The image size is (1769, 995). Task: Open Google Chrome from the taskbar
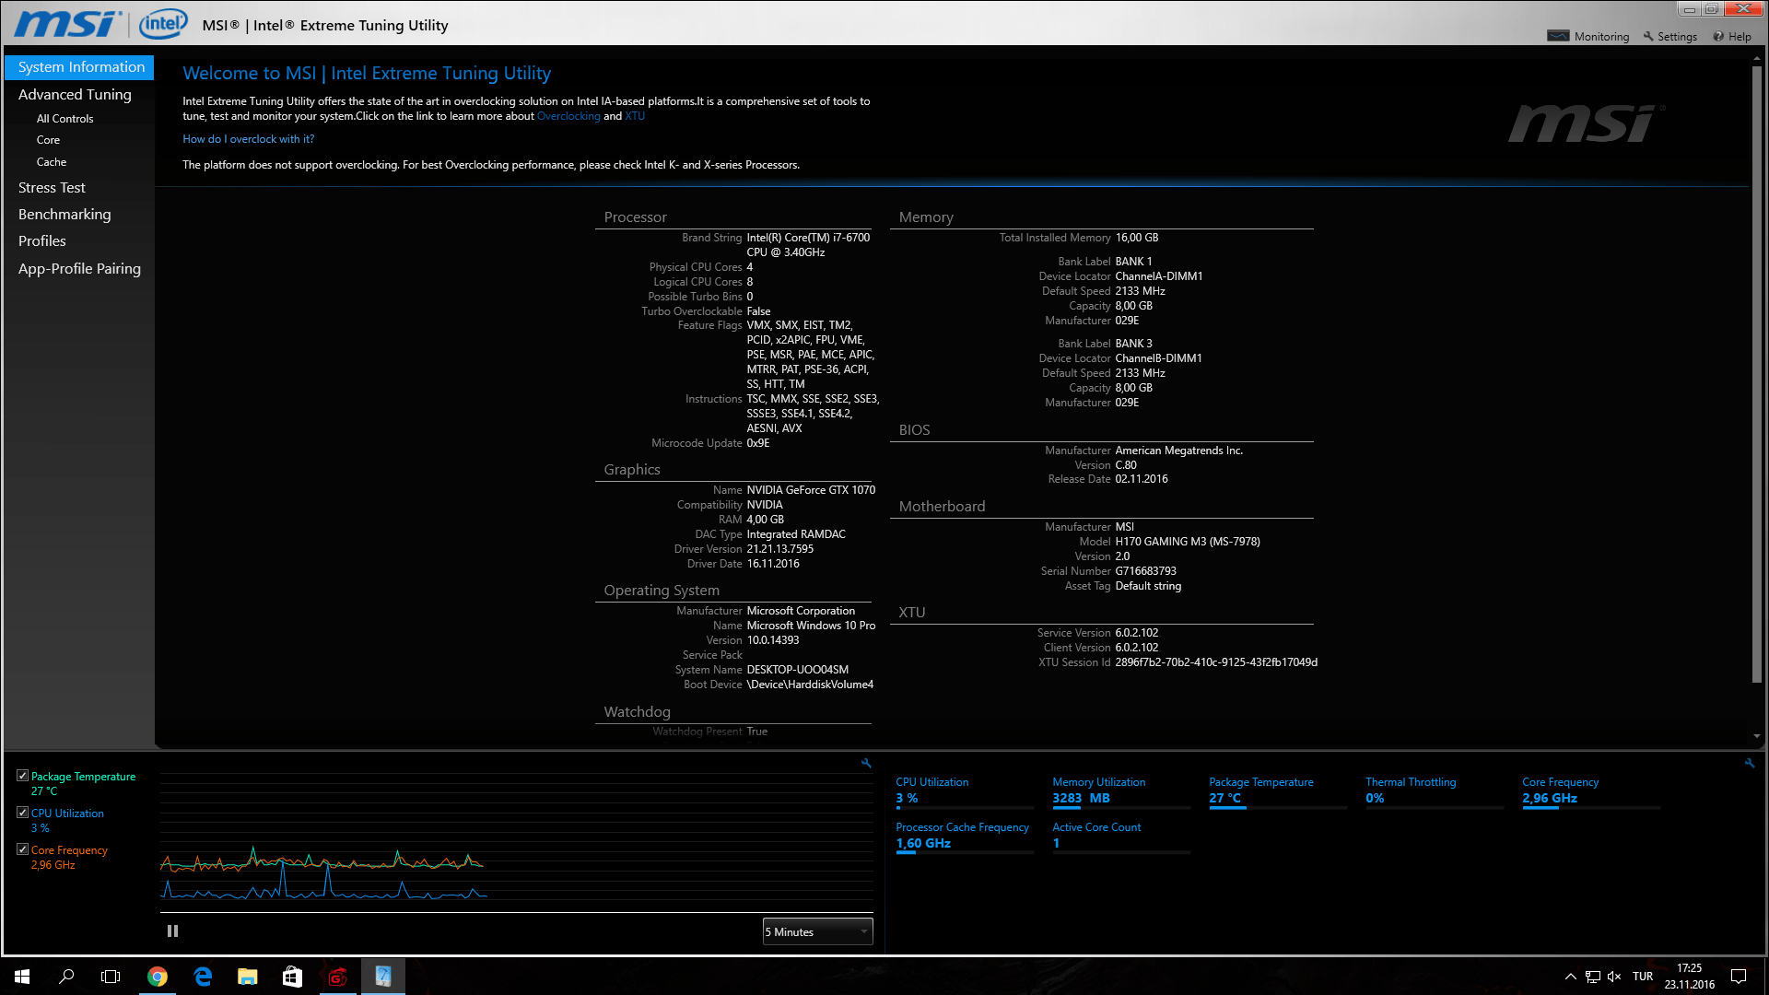click(158, 977)
